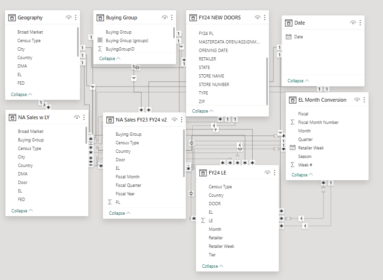Click sigma icon beside PL field
Viewport: 383px width, 280px height.
(110, 202)
